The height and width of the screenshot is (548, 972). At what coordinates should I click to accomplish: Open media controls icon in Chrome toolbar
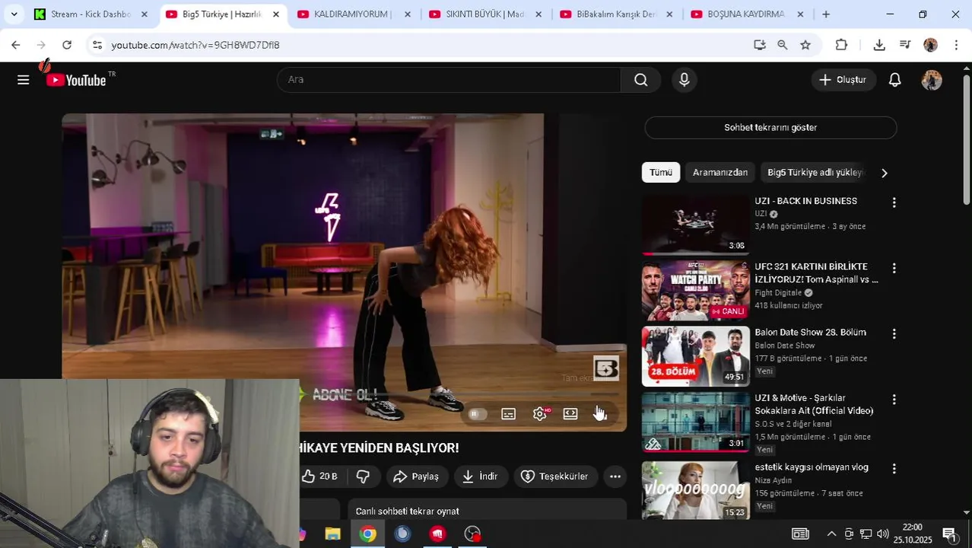pos(904,45)
